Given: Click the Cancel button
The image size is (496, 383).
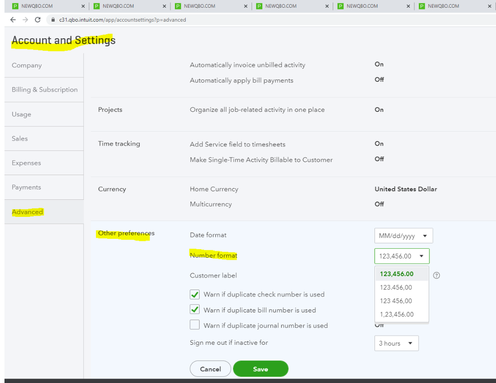Looking at the screenshot, I should click(x=210, y=369).
